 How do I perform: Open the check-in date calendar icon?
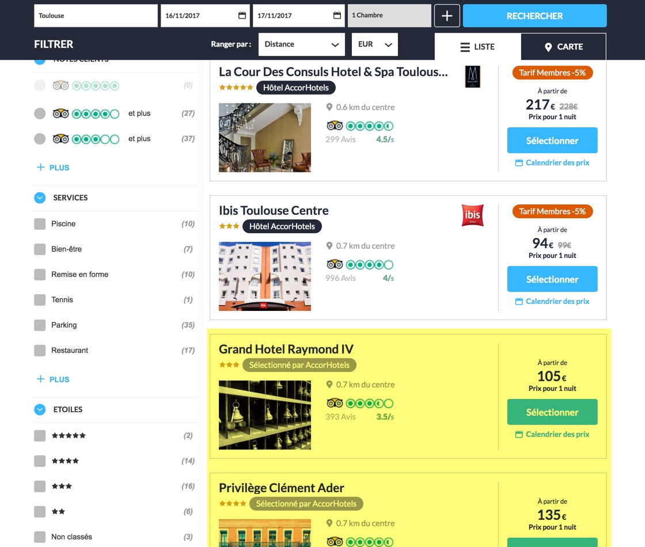click(242, 15)
